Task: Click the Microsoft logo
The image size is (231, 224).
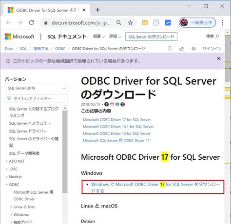Action: tap(19, 37)
